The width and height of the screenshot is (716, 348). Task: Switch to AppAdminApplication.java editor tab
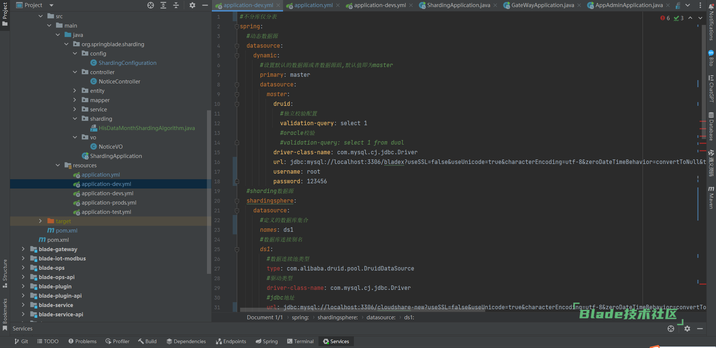629,5
